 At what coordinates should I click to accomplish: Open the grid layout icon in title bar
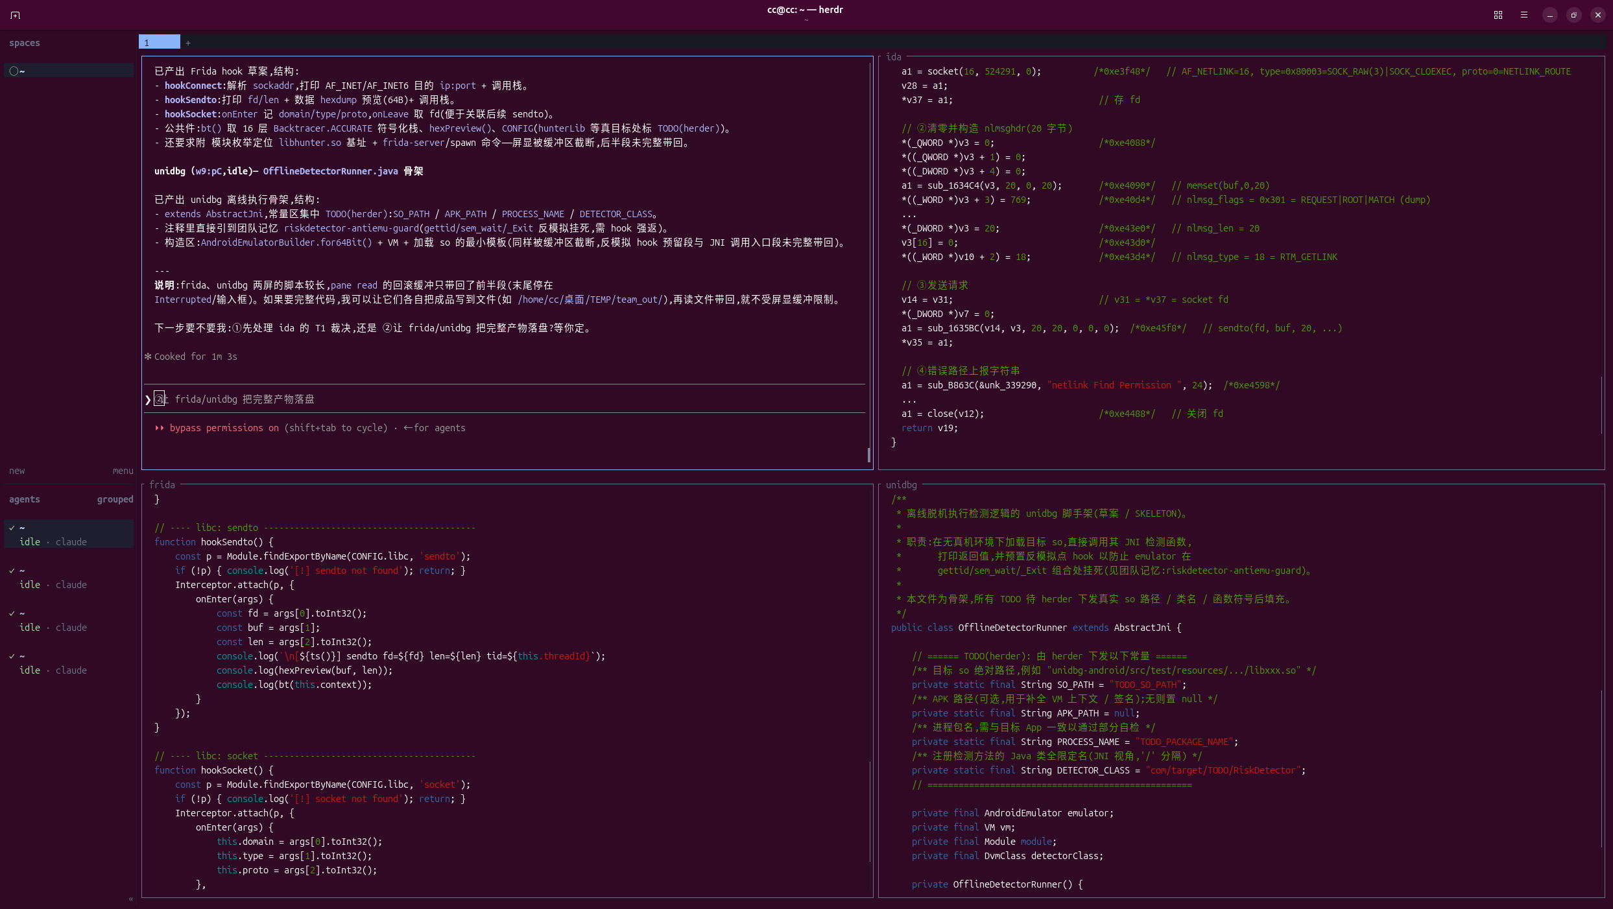(1498, 15)
